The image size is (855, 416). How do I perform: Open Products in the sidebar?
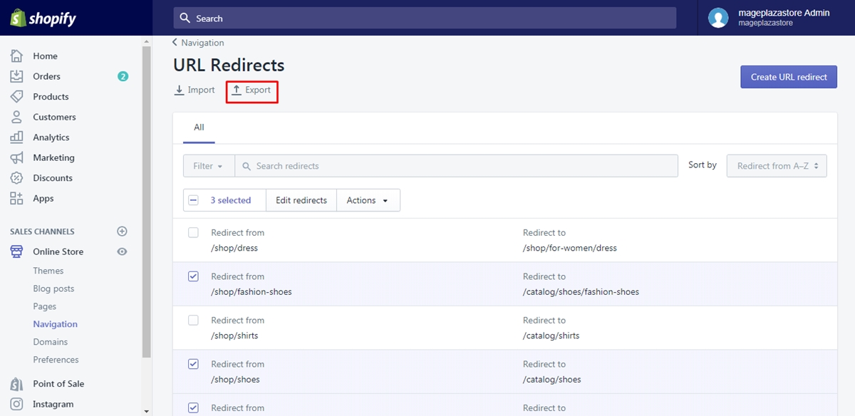coord(51,97)
